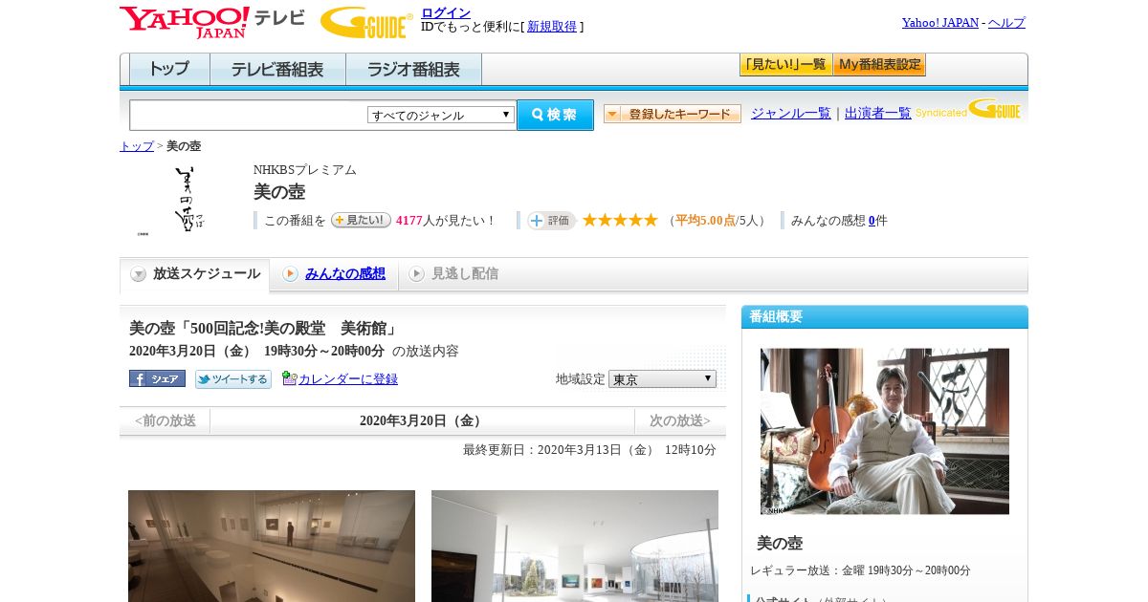Click the 平均5.00点 rating text
Viewport: 1148px width, 602px height.
[705, 221]
